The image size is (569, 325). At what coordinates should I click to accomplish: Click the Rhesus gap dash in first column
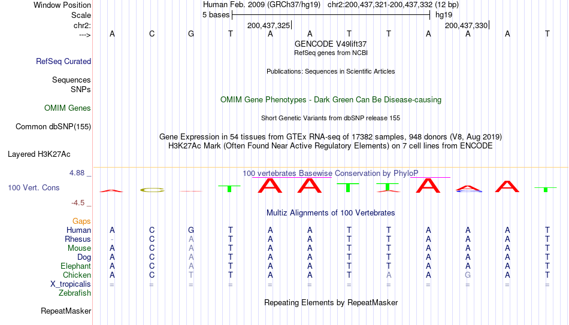(112, 239)
